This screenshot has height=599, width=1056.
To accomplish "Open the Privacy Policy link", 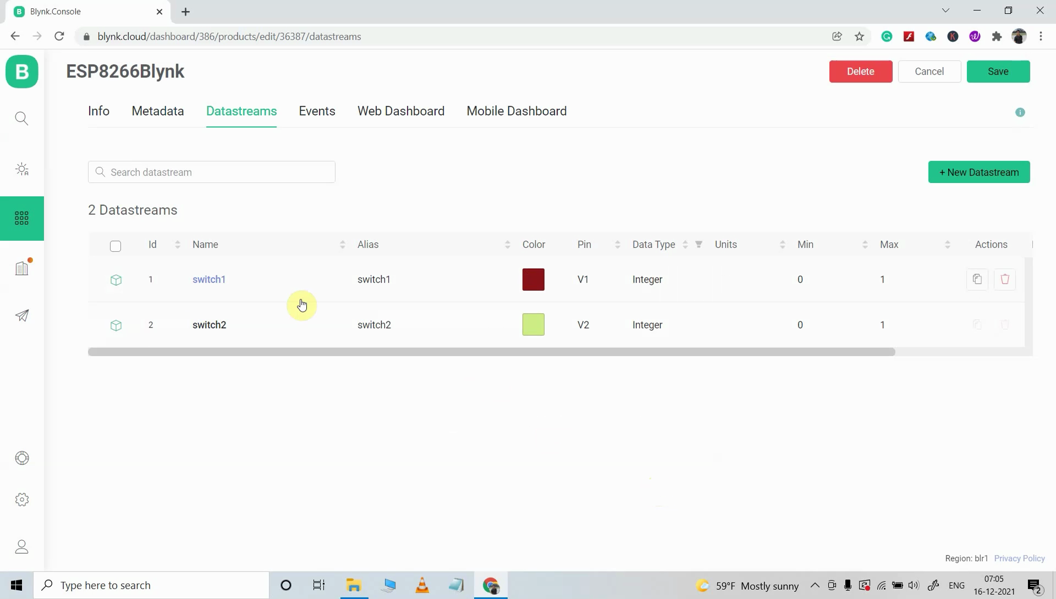I will pos(1019,558).
